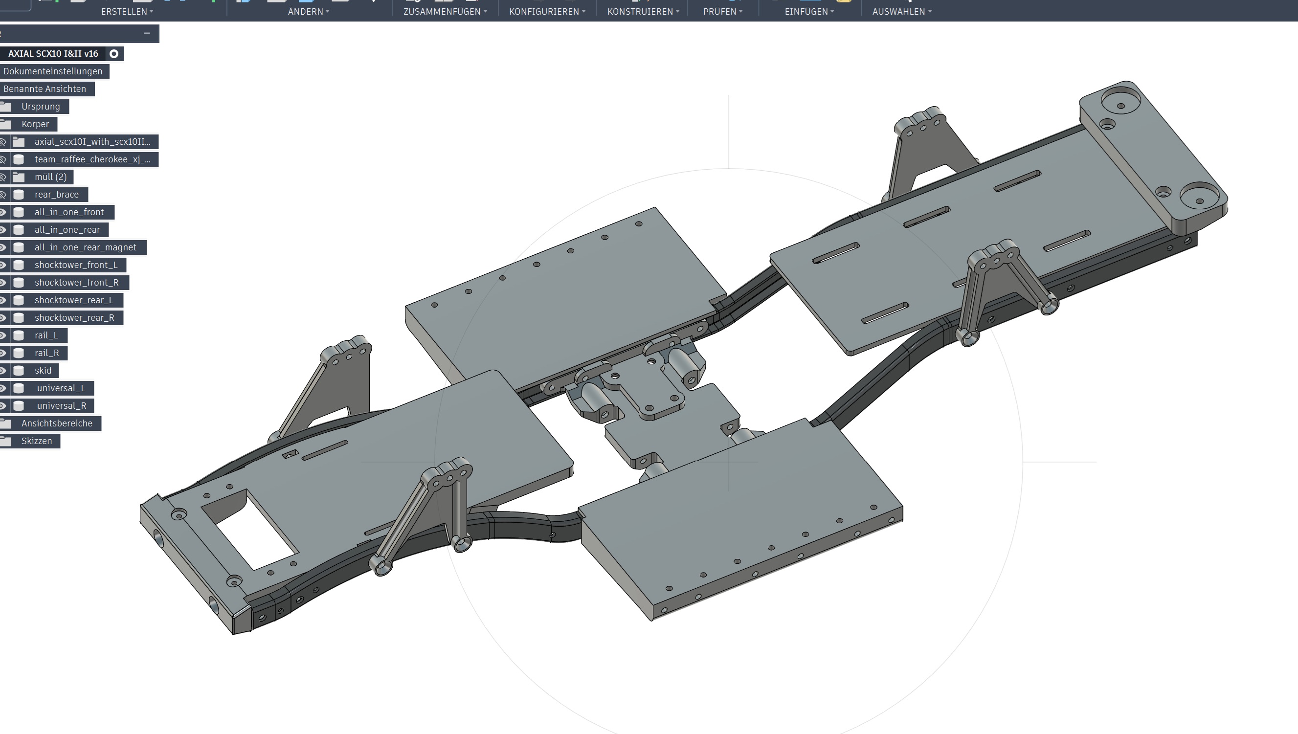Select the label 'all_in_one_rear'
This screenshot has height=734, width=1298.
67,230
